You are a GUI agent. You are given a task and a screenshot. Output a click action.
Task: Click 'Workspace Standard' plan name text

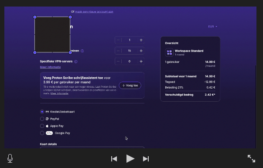pyautogui.click(x=189, y=51)
